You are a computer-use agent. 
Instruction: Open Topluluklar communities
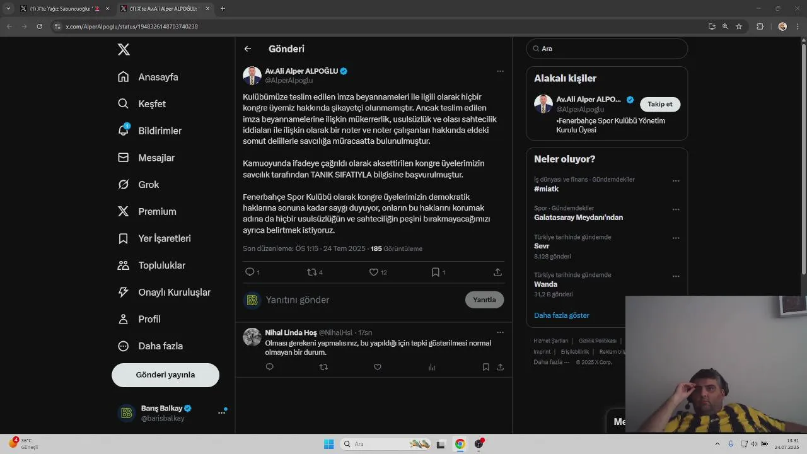[152, 265]
